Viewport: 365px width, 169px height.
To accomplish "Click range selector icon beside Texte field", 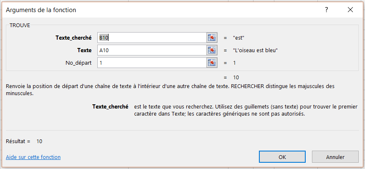I will point(212,50).
